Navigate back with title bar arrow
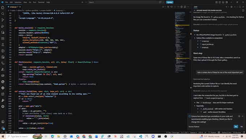246x139 pixels. tap(82, 2)
